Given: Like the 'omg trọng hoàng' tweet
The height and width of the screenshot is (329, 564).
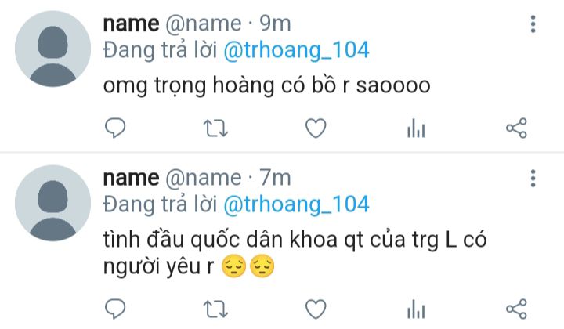Looking at the screenshot, I should pos(316,128).
